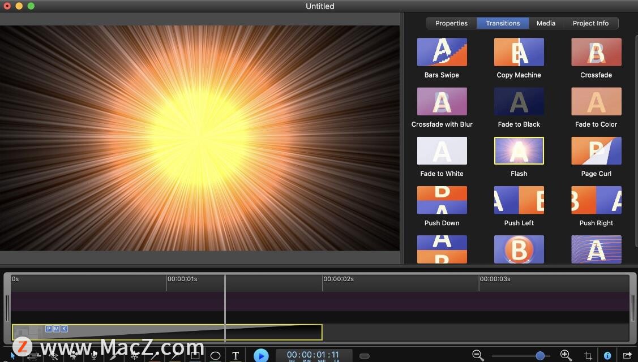The image size is (638, 362).
Task: Click the 00:00:01s mark on the ruler
Action: [x=182, y=279]
